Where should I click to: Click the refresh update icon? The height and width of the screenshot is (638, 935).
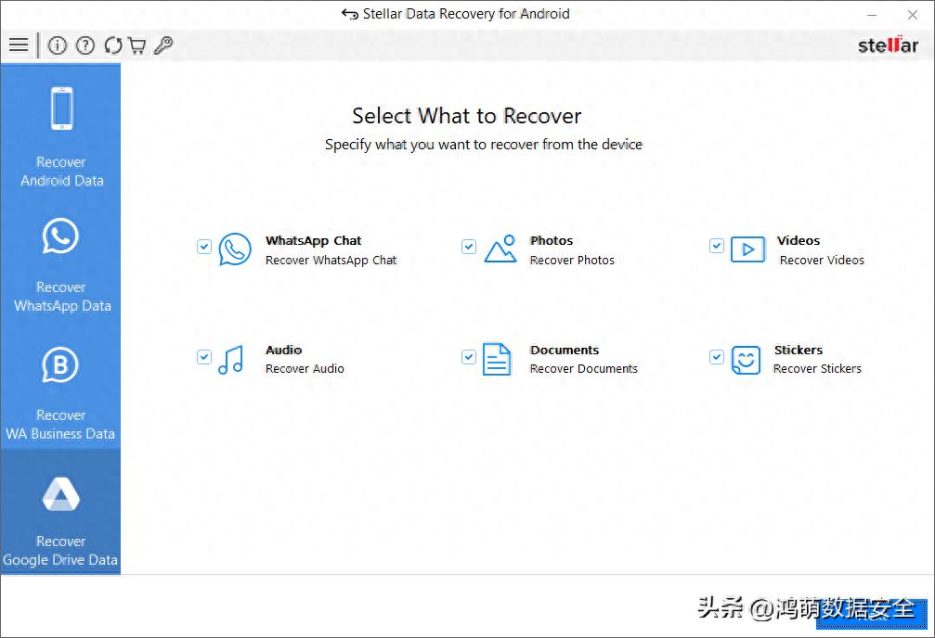113,45
